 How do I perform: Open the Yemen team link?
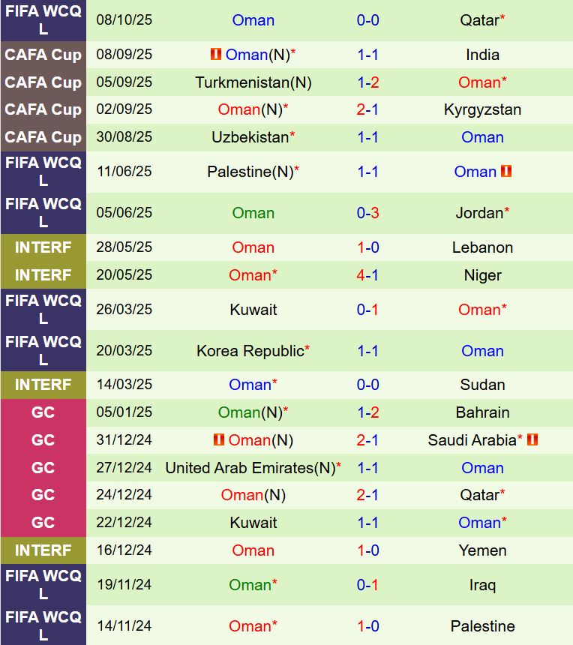(x=482, y=550)
